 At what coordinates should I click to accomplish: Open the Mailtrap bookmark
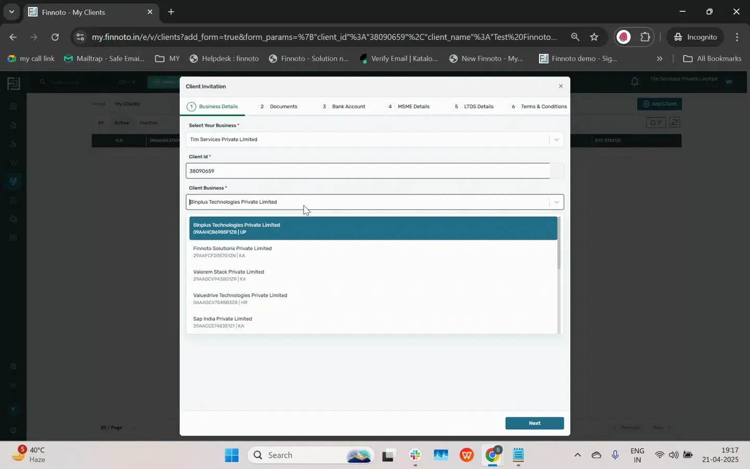pos(104,58)
